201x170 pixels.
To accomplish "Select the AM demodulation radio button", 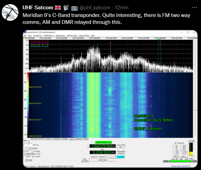I will click(x=174, y=146).
